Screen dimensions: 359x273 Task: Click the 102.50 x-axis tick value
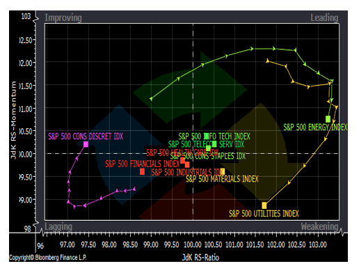pyautogui.click(x=297, y=244)
